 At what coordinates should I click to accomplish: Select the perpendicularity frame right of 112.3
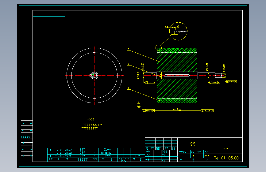(207, 111)
